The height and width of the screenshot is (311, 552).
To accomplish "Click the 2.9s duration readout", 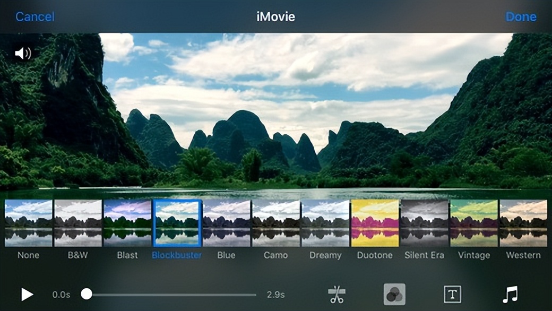I will click(x=275, y=295).
